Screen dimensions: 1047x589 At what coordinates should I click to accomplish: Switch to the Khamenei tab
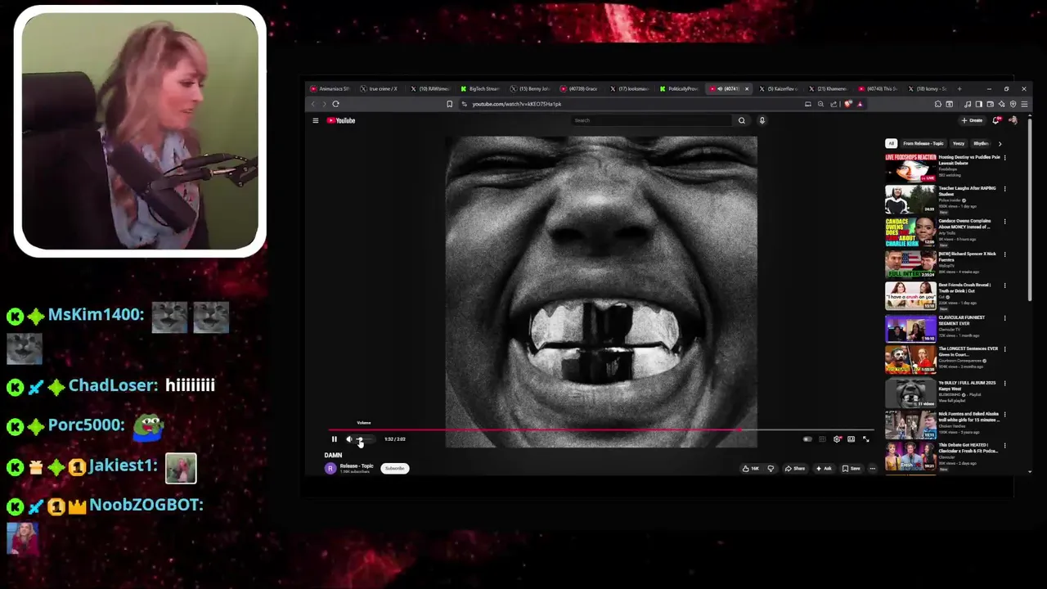click(x=829, y=88)
